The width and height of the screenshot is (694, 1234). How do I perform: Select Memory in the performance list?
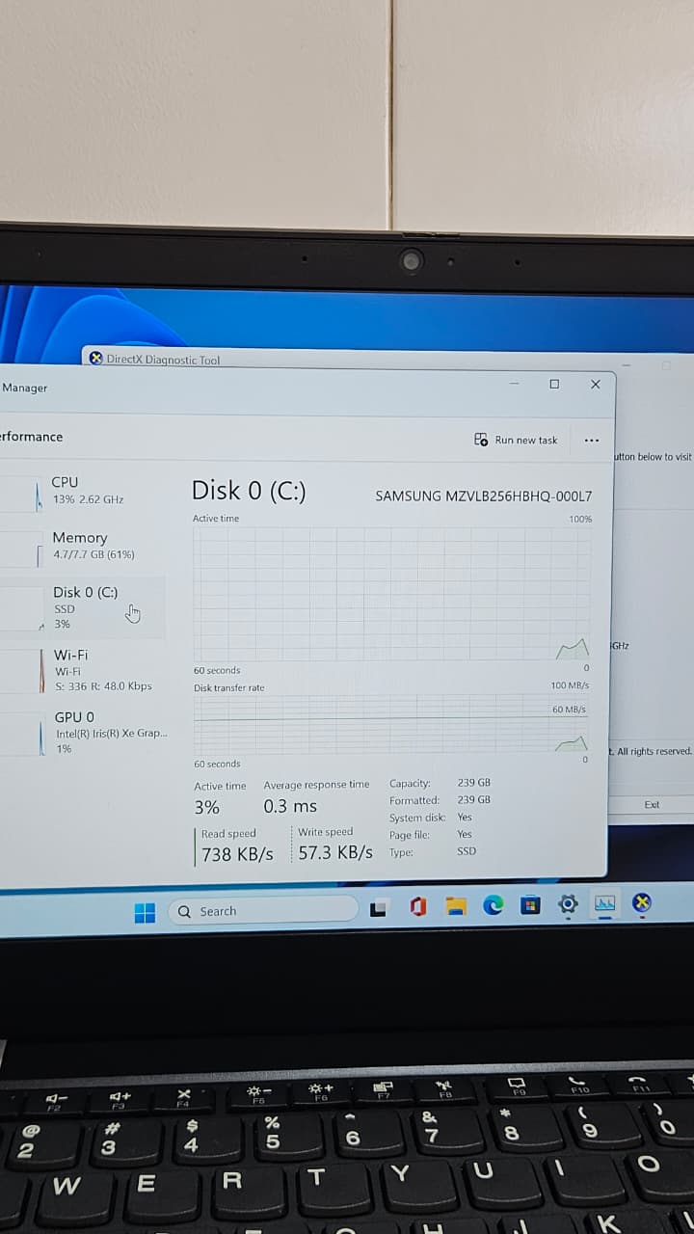point(83,545)
